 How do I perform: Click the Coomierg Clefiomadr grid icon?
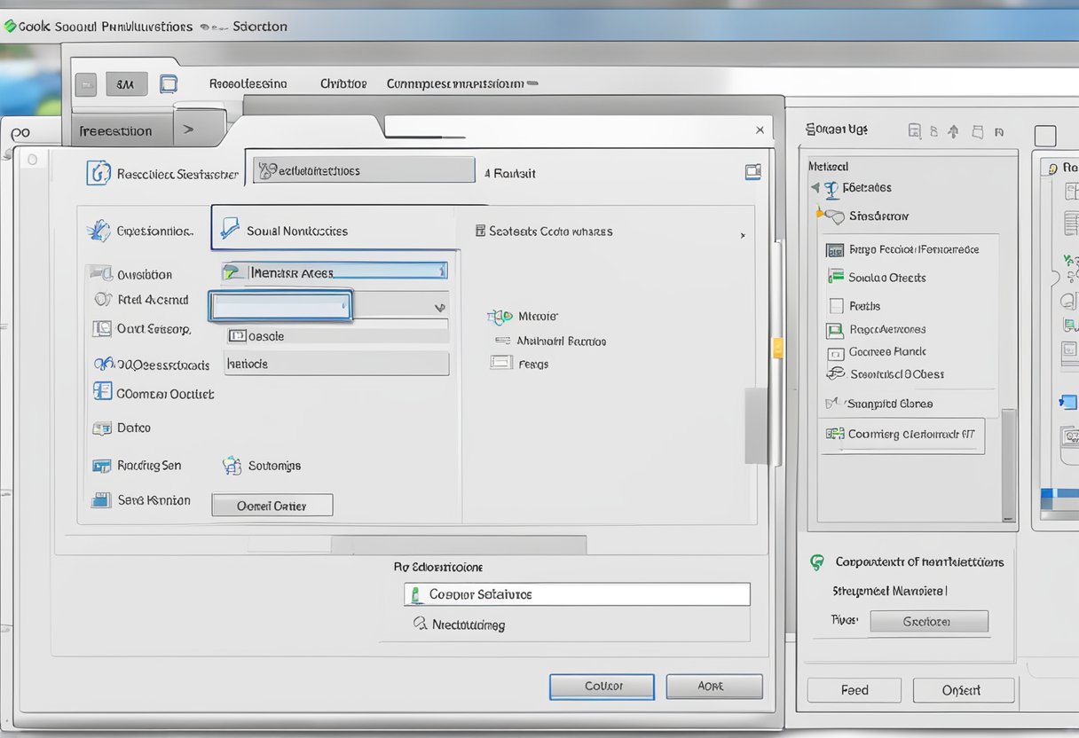pos(834,434)
